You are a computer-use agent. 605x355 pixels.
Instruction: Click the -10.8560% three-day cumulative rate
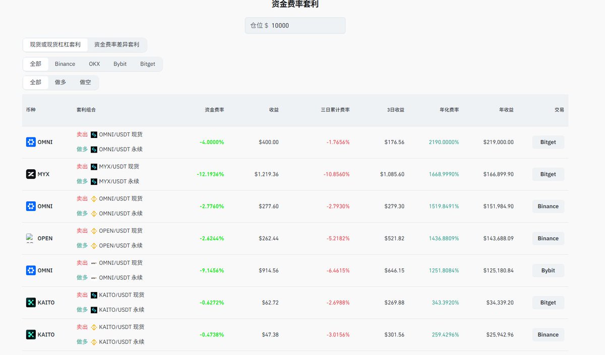(336, 174)
